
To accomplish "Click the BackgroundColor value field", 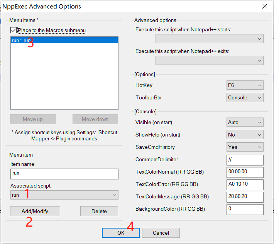I will (245, 210).
